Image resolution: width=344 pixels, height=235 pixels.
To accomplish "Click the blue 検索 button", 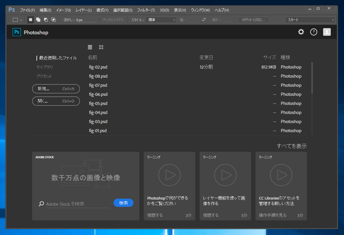I will tap(123, 203).
